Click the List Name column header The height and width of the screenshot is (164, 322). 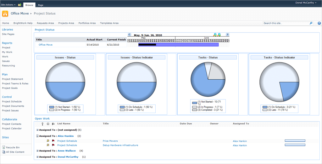pos(64,124)
